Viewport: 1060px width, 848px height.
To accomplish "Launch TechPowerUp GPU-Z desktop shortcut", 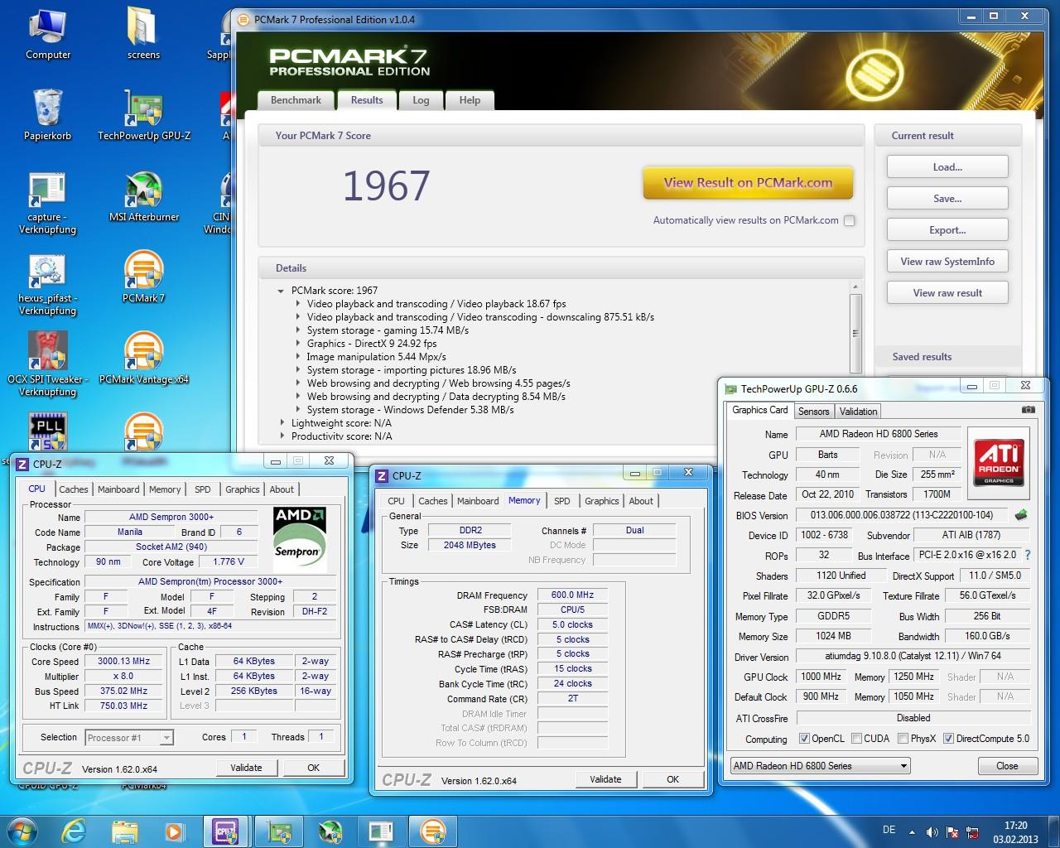I will tap(144, 115).
